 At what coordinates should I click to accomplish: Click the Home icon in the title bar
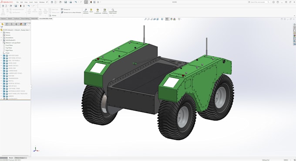pyautogui.click(x=52, y=2)
